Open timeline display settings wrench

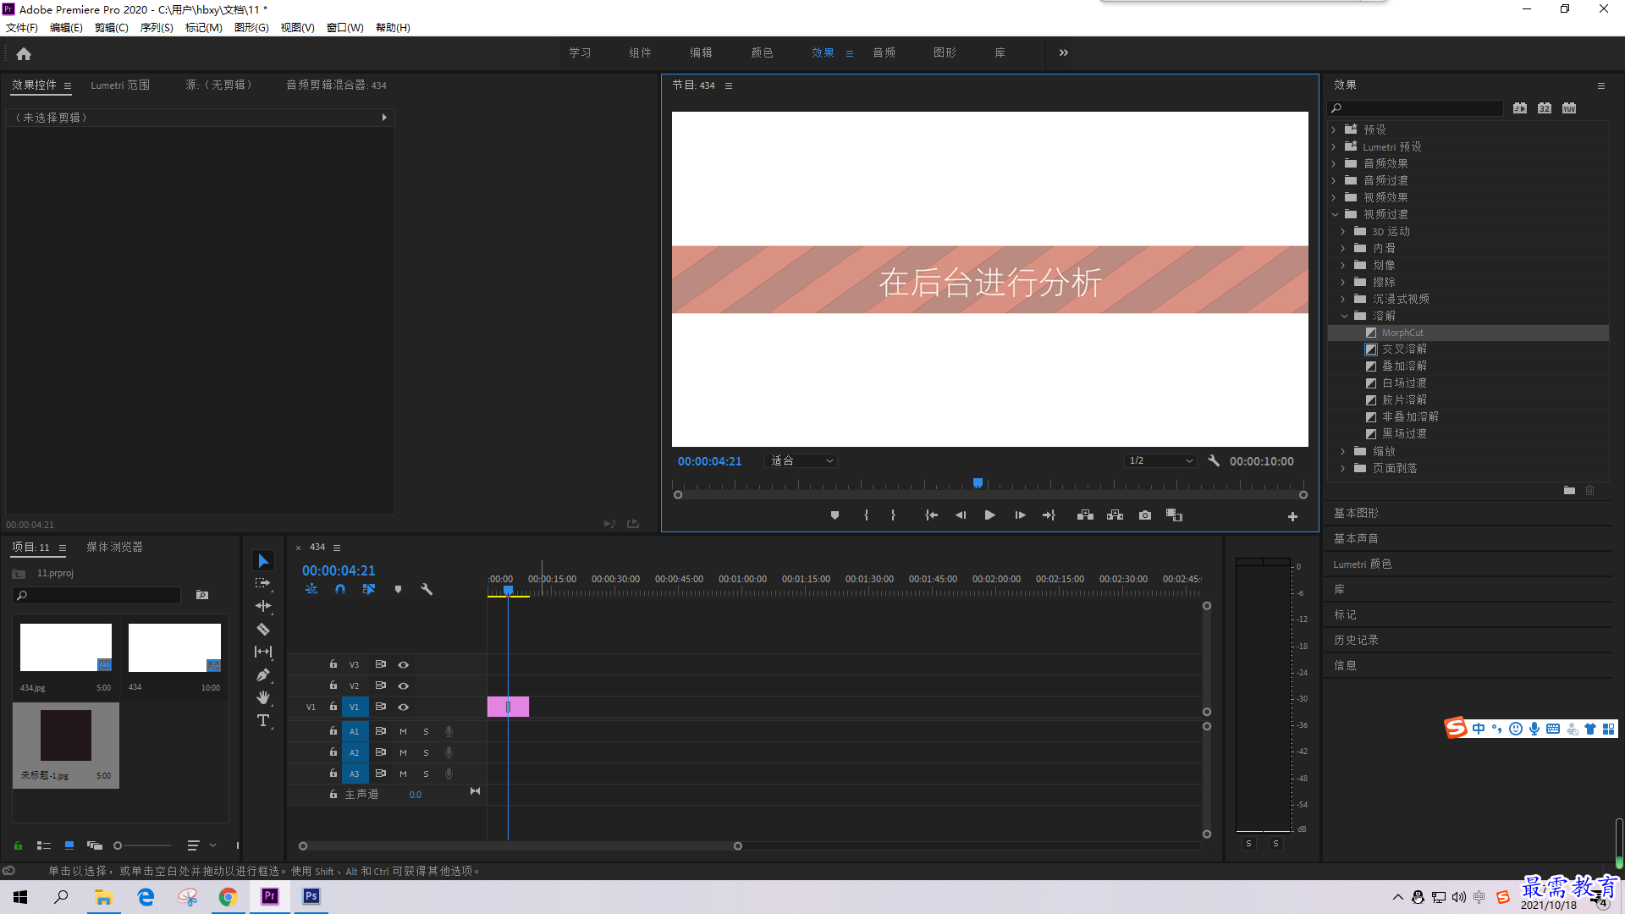(x=427, y=589)
